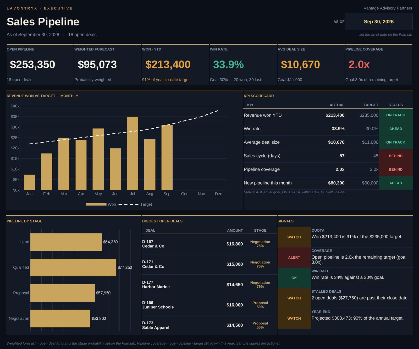Click deal D-166 Juniper Schools

click(x=158, y=305)
